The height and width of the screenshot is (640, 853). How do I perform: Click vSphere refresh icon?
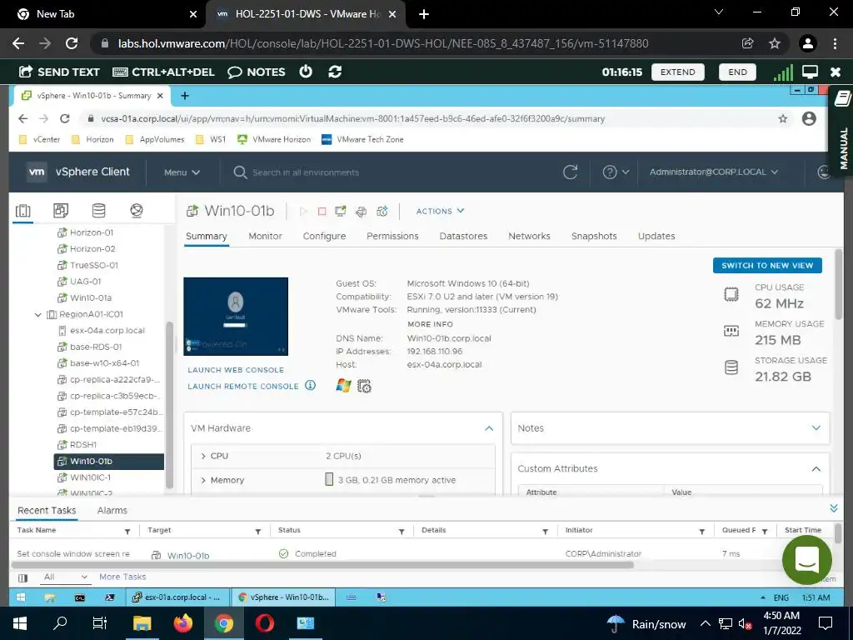point(570,172)
